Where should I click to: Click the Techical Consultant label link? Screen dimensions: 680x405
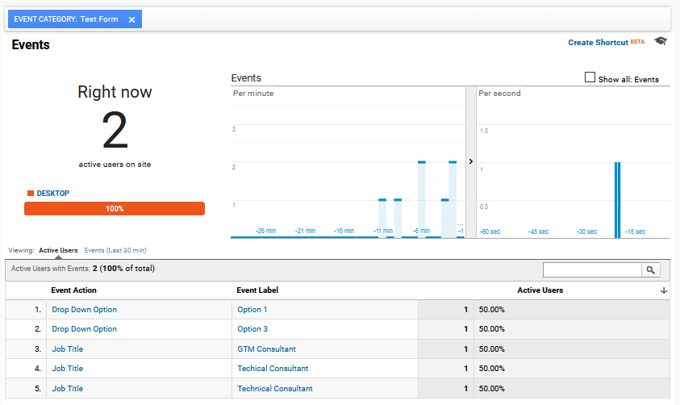(273, 369)
